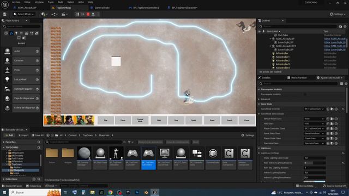Screen dimensions: 349x196
Task: Collapse the ACMI_Assault_BP2 tree node
Action: (x=270, y=46)
